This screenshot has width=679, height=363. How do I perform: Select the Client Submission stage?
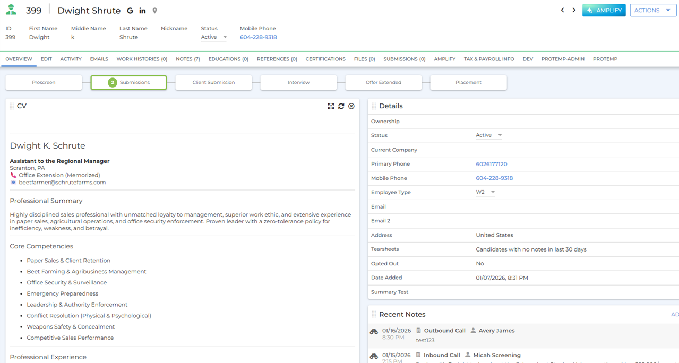tap(213, 82)
